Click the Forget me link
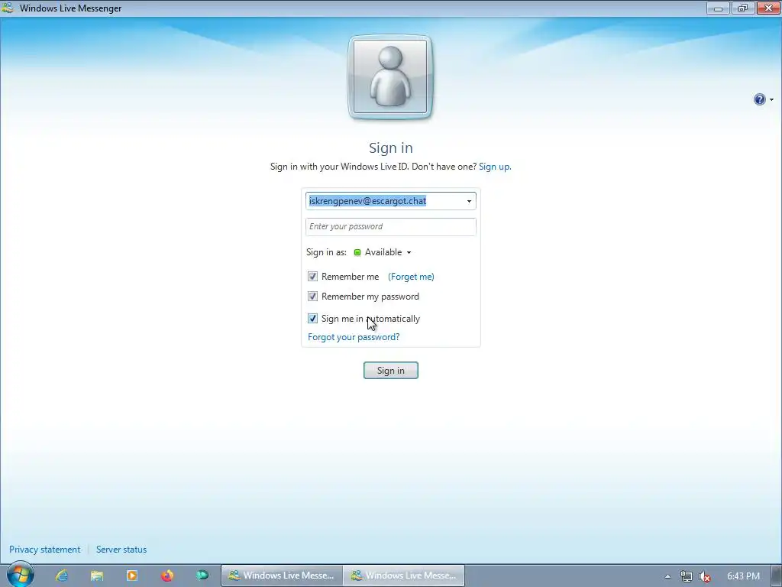Viewport: 782px width, 587px height. point(411,277)
